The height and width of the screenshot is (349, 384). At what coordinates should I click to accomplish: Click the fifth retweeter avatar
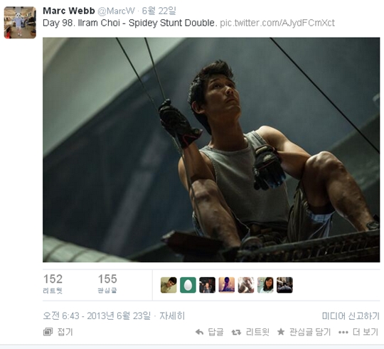pyautogui.click(x=246, y=285)
